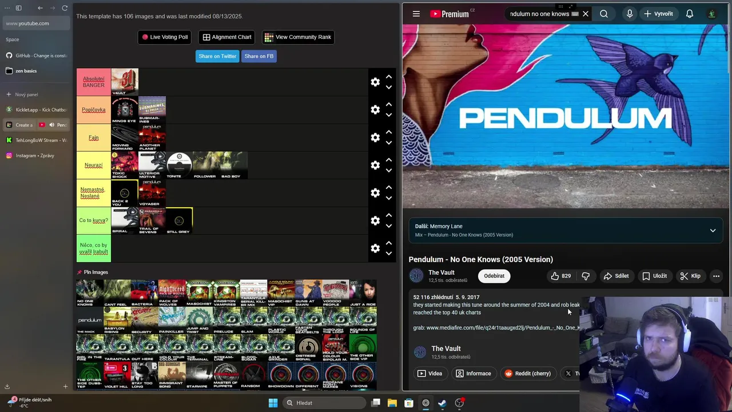Move Poplčovka tier up

tap(389, 104)
